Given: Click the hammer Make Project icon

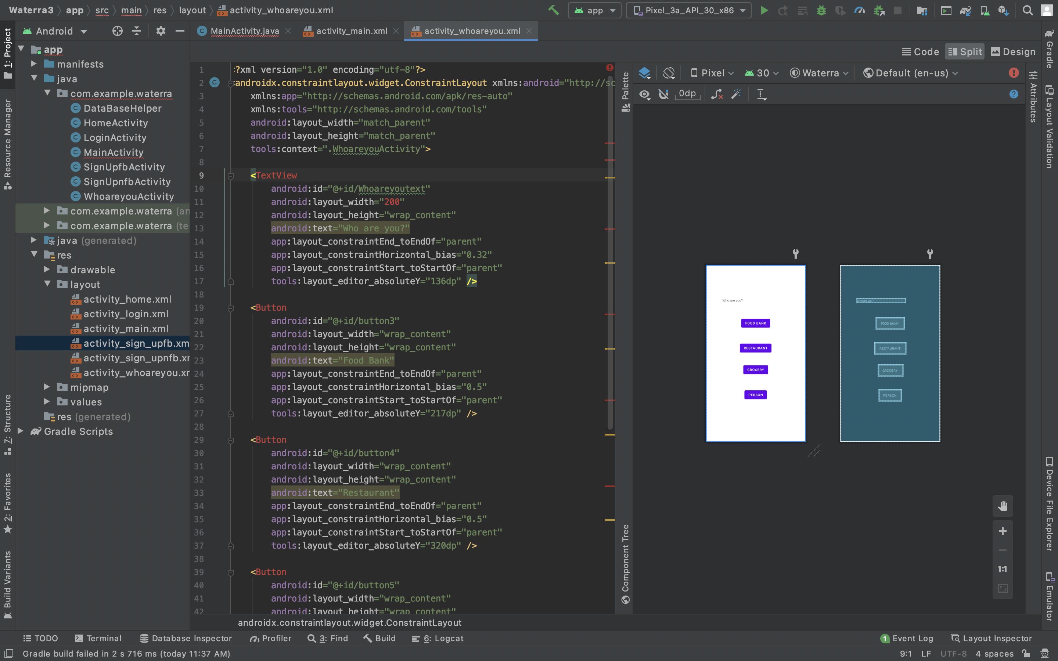Looking at the screenshot, I should [x=554, y=10].
